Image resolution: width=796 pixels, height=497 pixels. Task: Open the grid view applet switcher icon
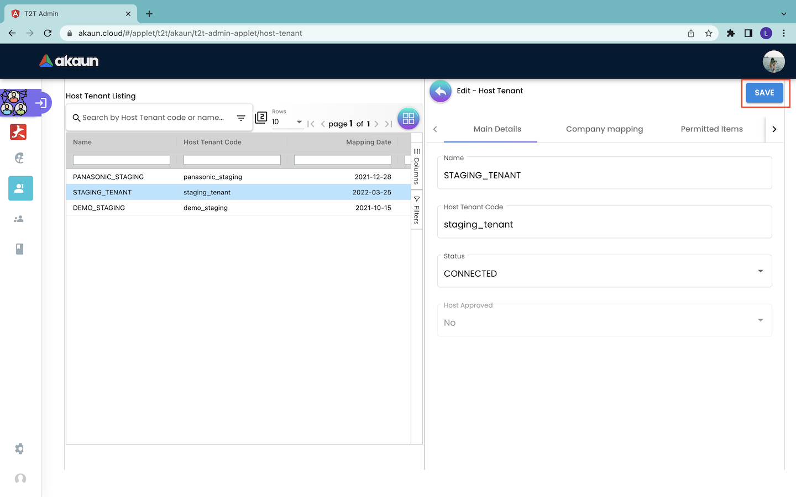[408, 118]
